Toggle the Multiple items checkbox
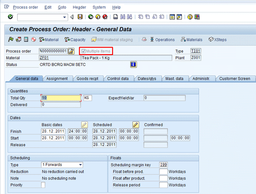 (x=83, y=51)
